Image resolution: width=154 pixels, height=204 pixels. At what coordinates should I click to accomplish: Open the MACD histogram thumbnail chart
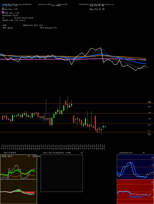[x=18, y=192]
